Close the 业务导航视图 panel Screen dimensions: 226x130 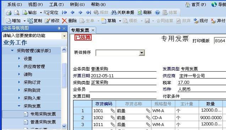[x=64, y=28]
